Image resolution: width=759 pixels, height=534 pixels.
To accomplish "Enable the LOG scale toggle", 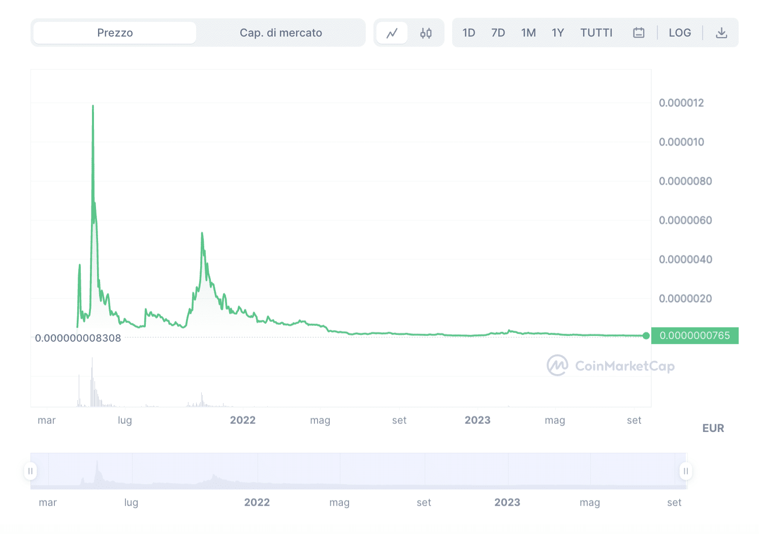I will click(x=680, y=32).
